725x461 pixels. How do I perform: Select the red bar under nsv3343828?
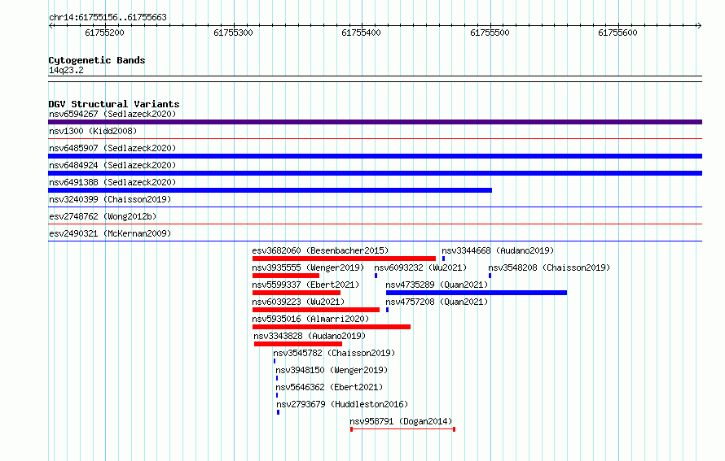[298, 344]
